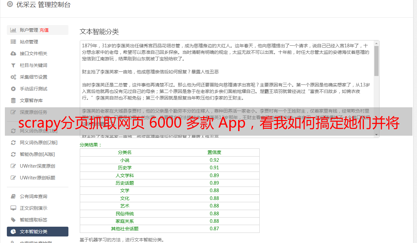Viewport: 417px width, 243px height.
Task: Click the text area's scroll down arrow
Action: (377, 135)
